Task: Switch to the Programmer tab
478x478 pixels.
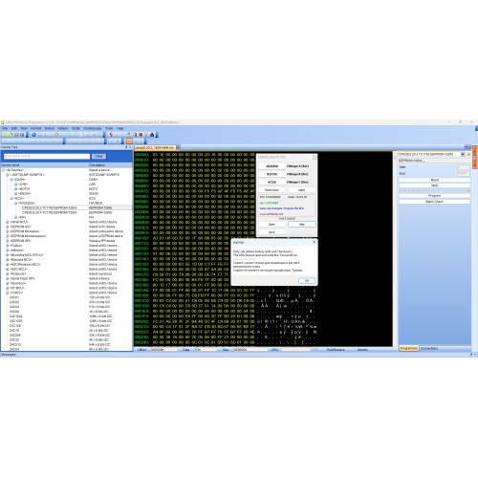Action: pos(409,348)
